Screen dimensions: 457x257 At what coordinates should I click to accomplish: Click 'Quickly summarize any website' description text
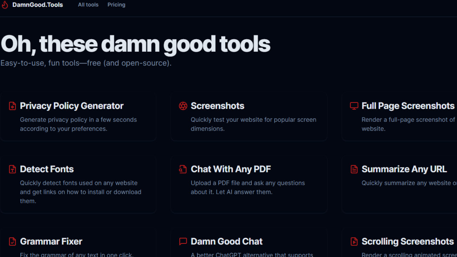pyautogui.click(x=409, y=183)
